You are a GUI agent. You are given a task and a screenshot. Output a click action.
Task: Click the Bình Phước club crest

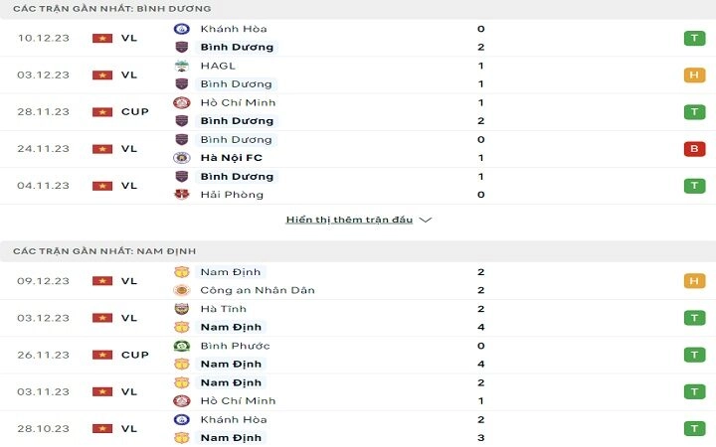(x=182, y=346)
